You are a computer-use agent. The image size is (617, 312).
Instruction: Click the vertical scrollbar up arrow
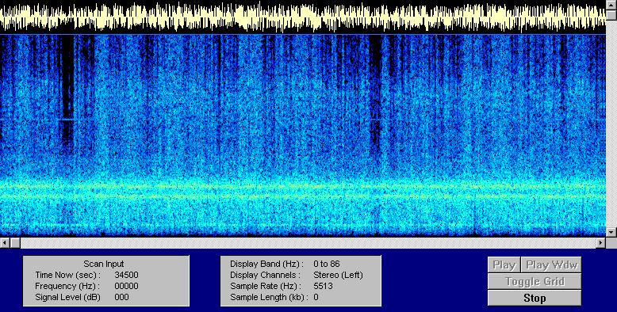pos(611,4)
